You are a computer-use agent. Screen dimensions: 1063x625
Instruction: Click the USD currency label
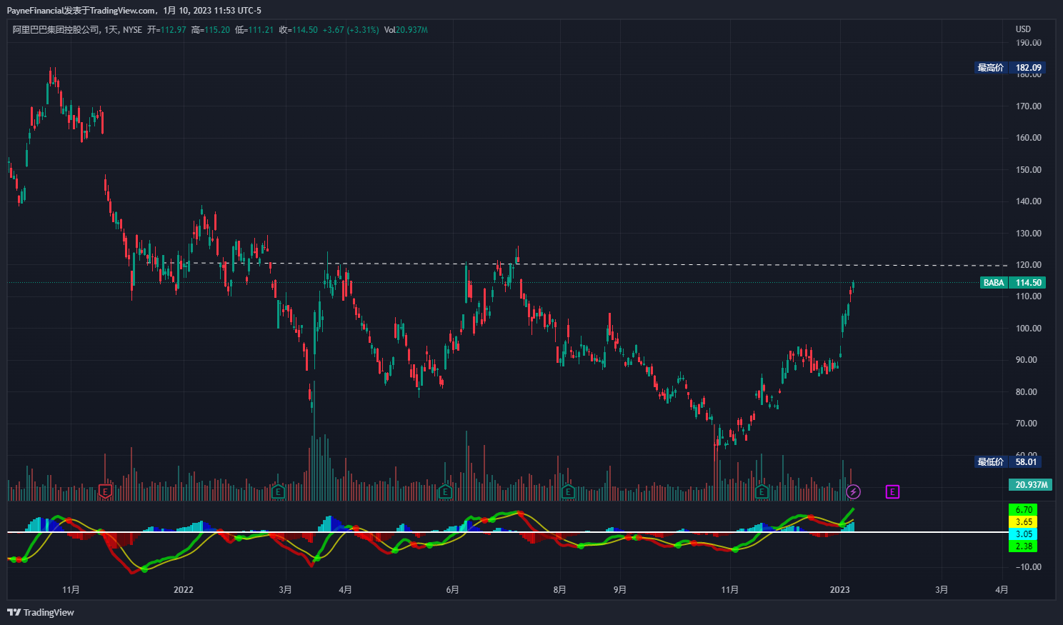(1024, 29)
